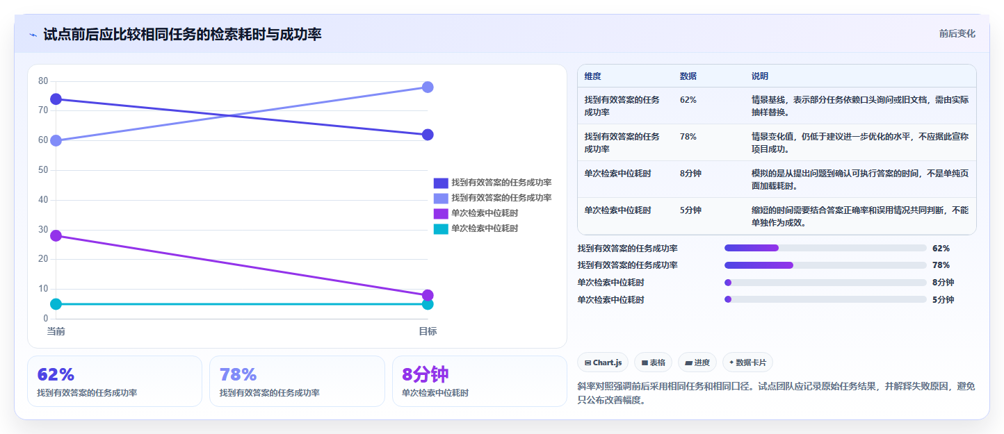Open the 78% stat card
The image size is (1004, 434).
tap(297, 381)
